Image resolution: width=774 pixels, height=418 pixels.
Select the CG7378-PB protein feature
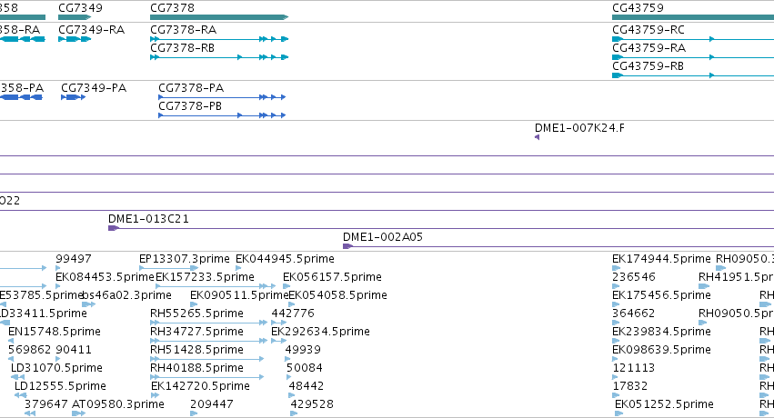pyautogui.click(x=222, y=115)
